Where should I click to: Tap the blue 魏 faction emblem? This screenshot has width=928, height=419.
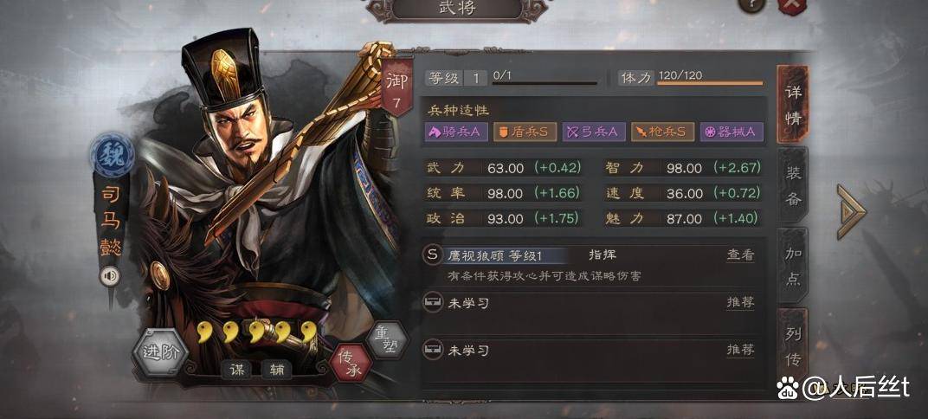(x=112, y=155)
